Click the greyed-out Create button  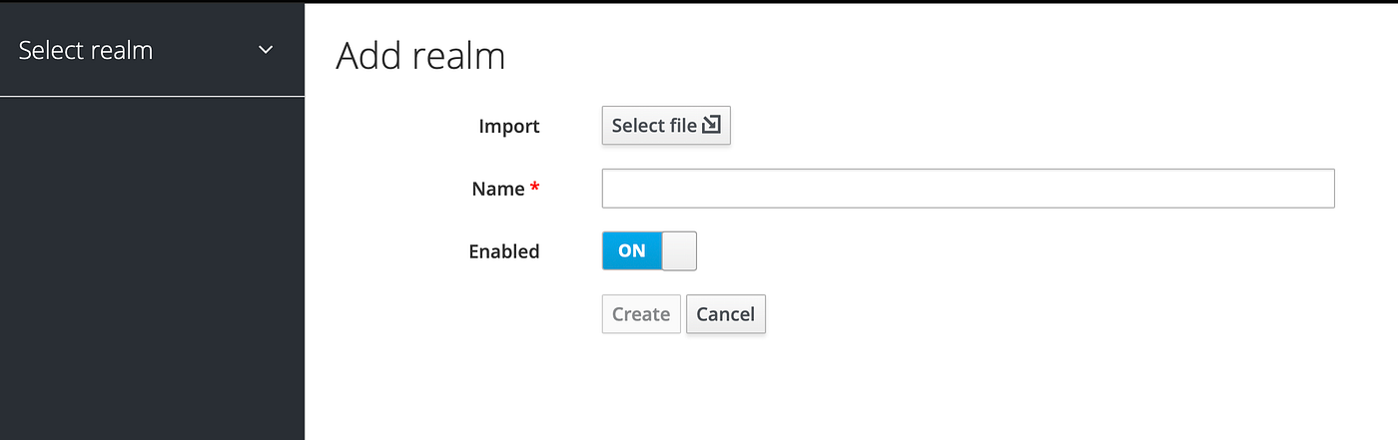pyautogui.click(x=641, y=314)
